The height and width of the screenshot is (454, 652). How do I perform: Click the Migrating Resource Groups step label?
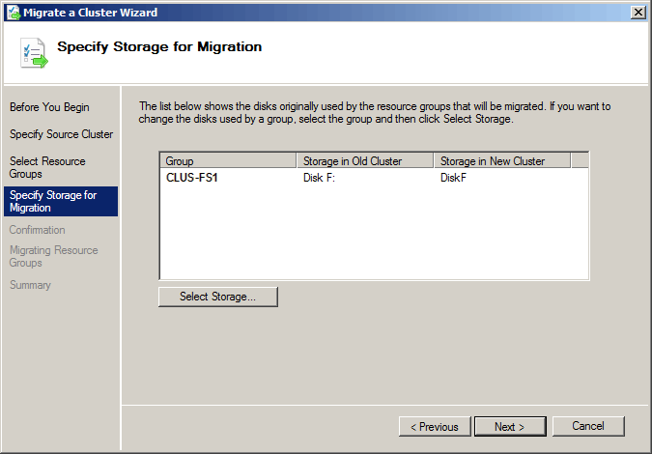point(54,257)
